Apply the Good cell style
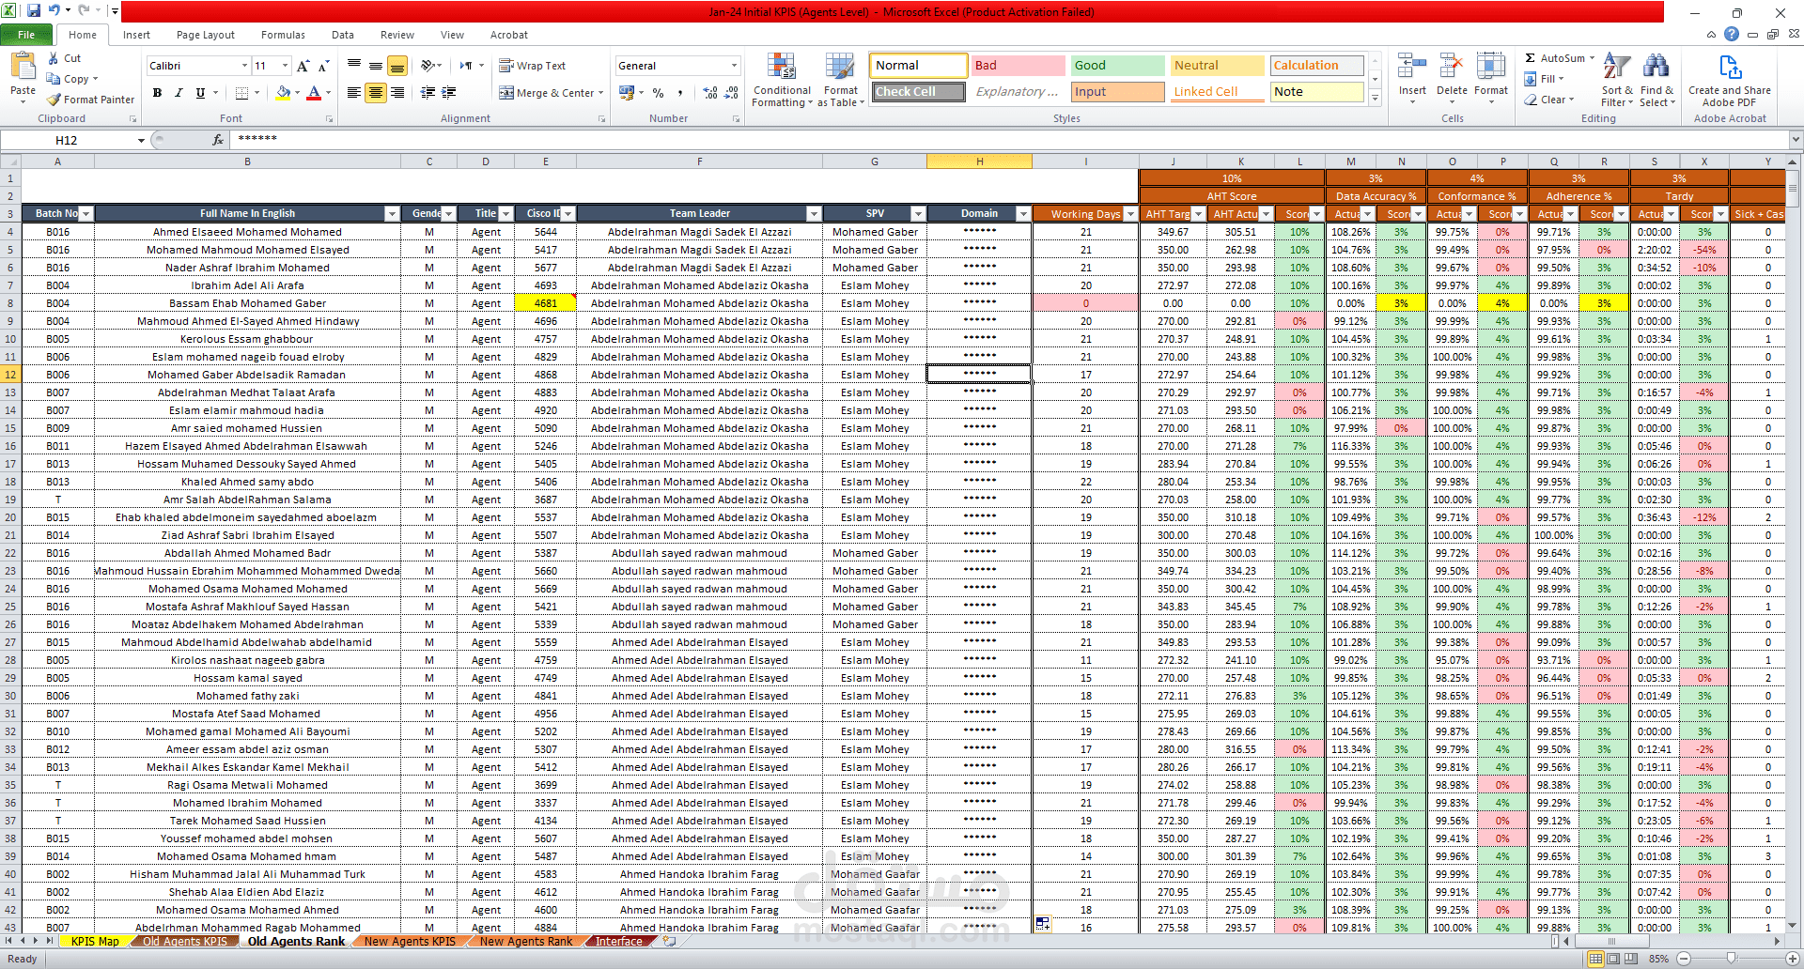The width and height of the screenshot is (1804, 969). pyautogui.click(x=1115, y=65)
